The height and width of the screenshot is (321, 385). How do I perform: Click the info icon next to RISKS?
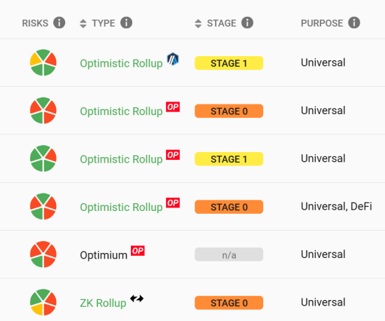(59, 23)
